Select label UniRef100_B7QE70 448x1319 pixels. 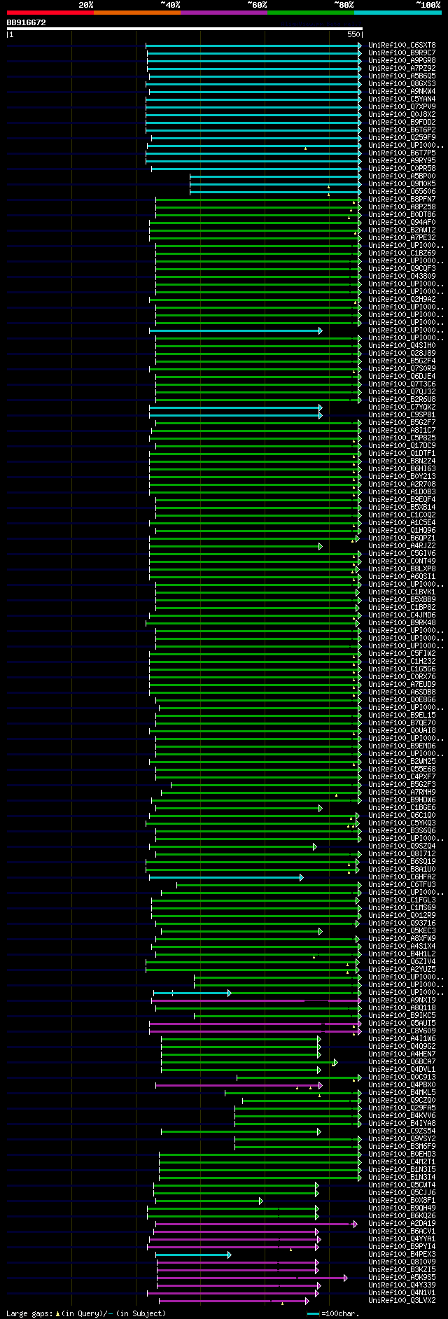click(x=402, y=723)
